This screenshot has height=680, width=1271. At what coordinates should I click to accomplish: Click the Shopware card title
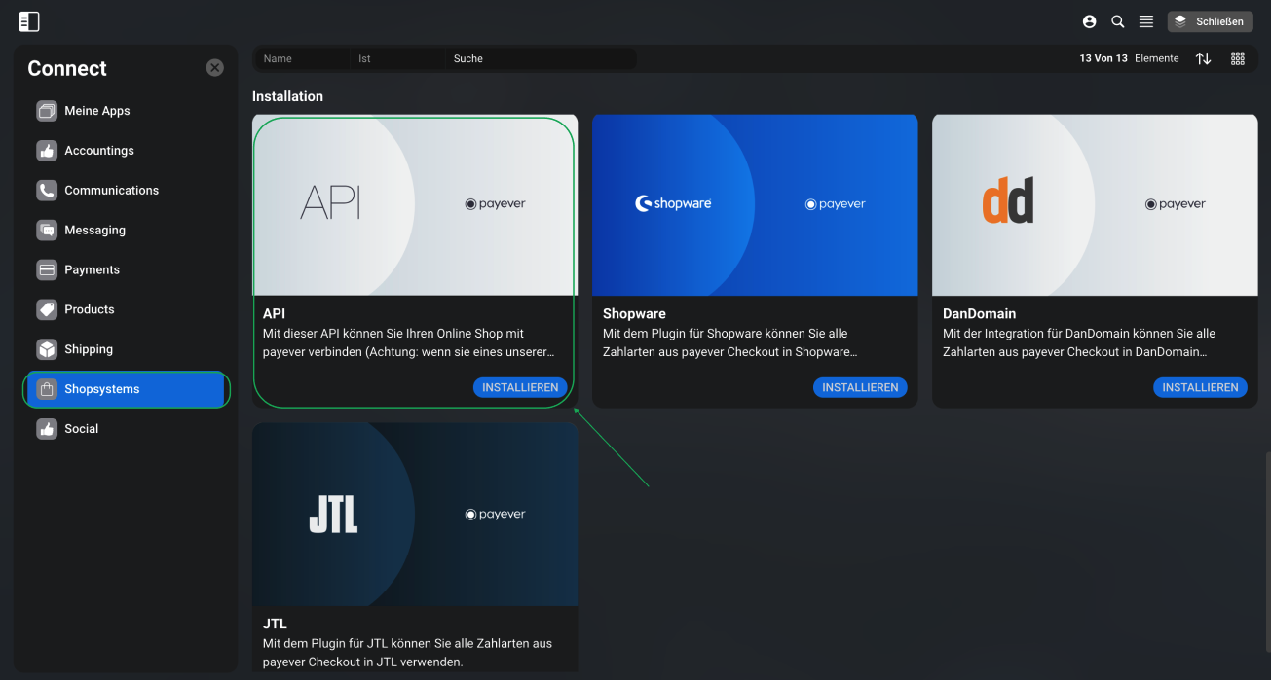coord(634,314)
